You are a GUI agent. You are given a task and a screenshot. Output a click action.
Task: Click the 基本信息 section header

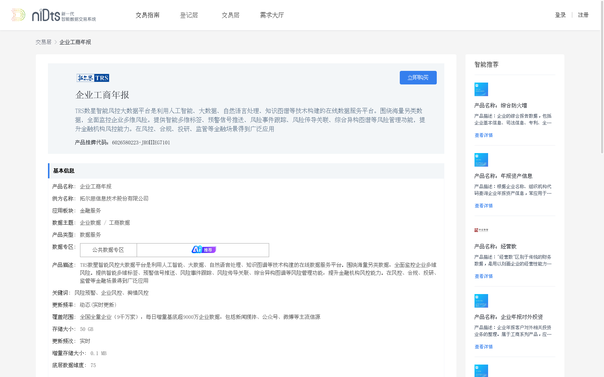pos(246,171)
